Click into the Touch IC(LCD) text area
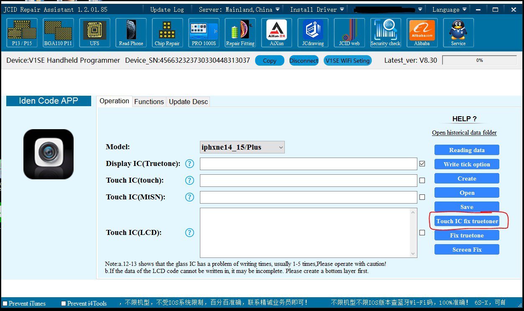The height and width of the screenshot is (311, 524). (305, 232)
